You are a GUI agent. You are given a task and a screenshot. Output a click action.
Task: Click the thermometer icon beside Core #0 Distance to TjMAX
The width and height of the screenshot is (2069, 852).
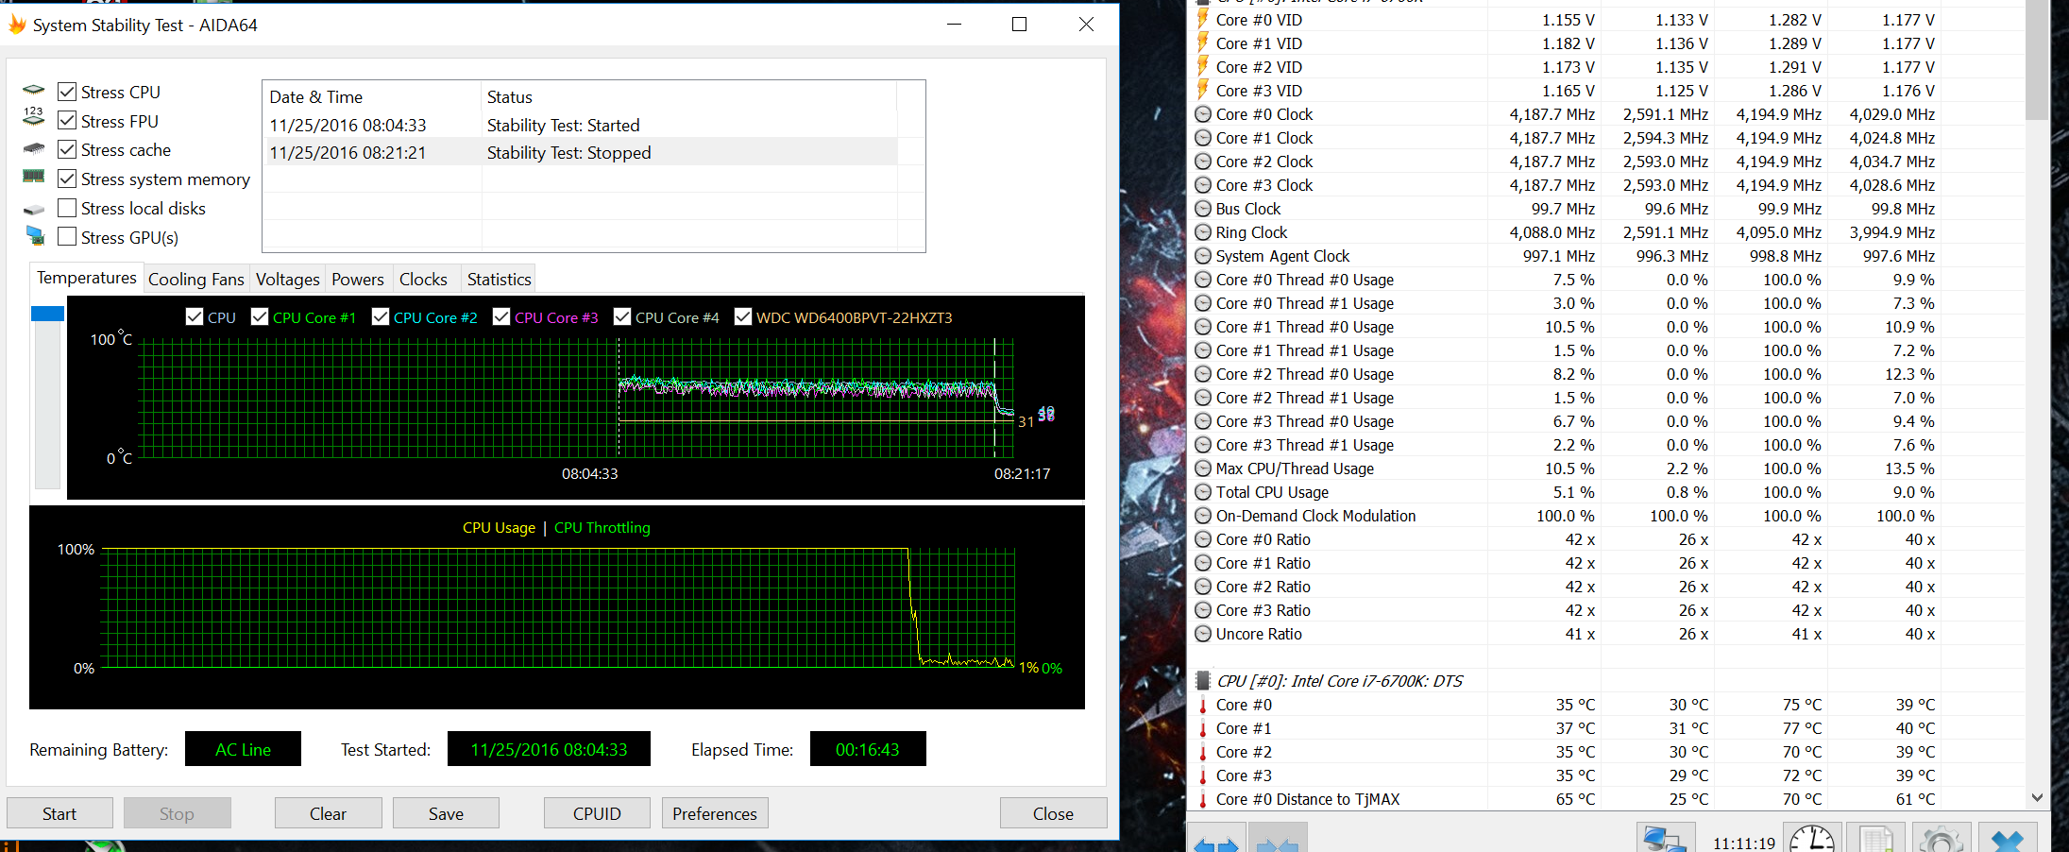[1203, 799]
